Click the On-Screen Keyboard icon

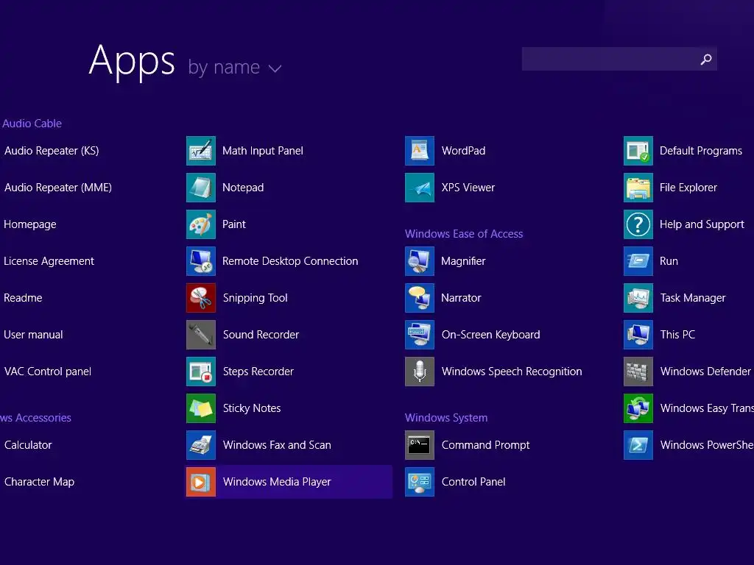(x=419, y=335)
